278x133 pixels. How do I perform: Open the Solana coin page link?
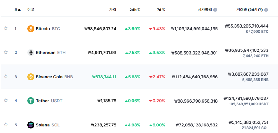tap(42, 125)
